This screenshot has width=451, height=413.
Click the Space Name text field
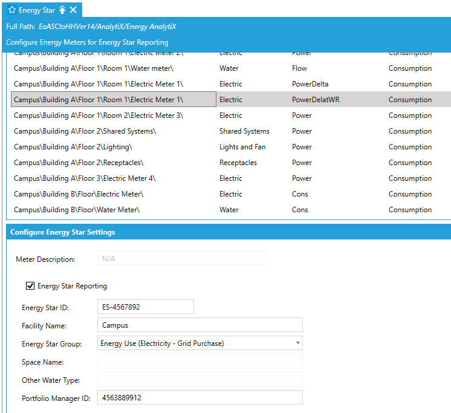coord(200,362)
